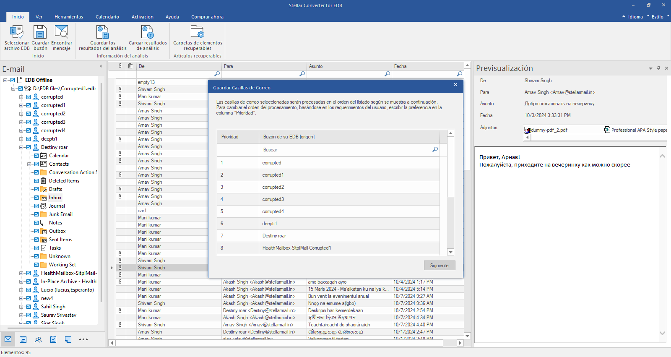Viewport: 671px width, 357px height.
Task: Collapse the Destiny roar tree node
Action: (x=21, y=147)
